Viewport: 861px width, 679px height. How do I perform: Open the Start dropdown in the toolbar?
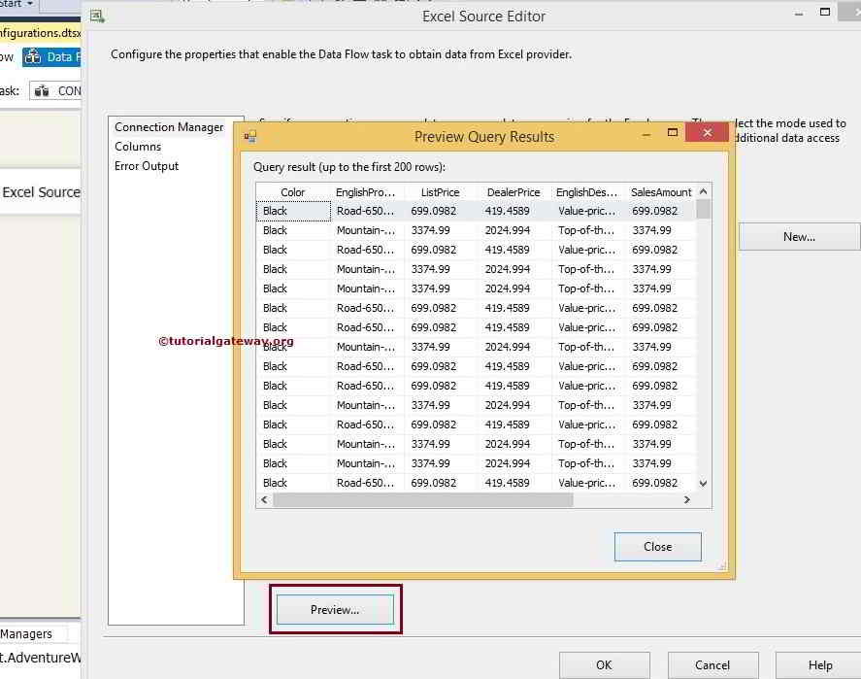(27, 5)
